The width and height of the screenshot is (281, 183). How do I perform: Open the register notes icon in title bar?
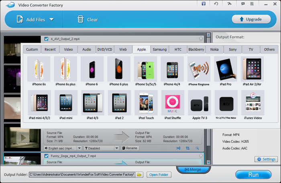[x=252, y=4]
